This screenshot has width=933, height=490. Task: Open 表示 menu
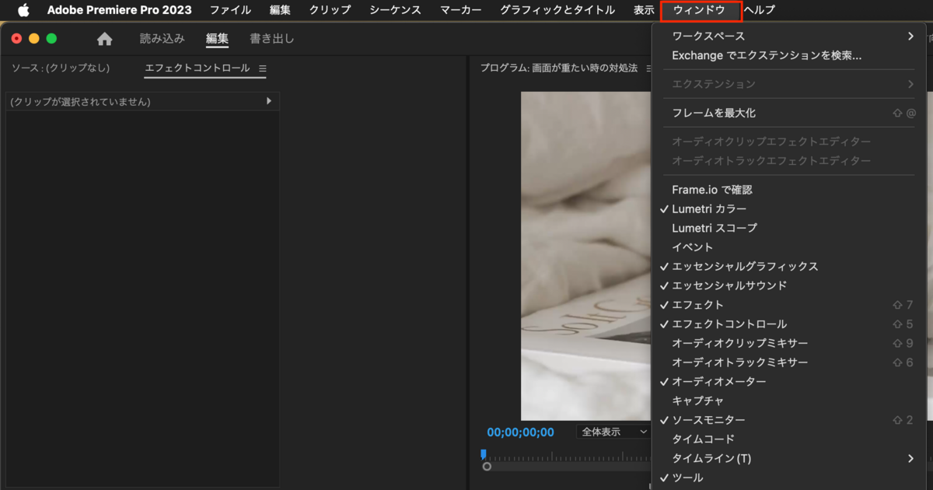[x=644, y=10]
